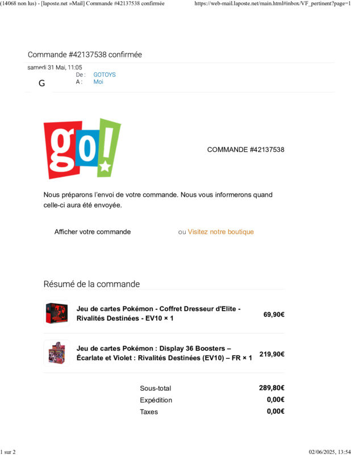Click the COMMANDE #42137538 heading
351x455 pixels.
(x=245, y=150)
